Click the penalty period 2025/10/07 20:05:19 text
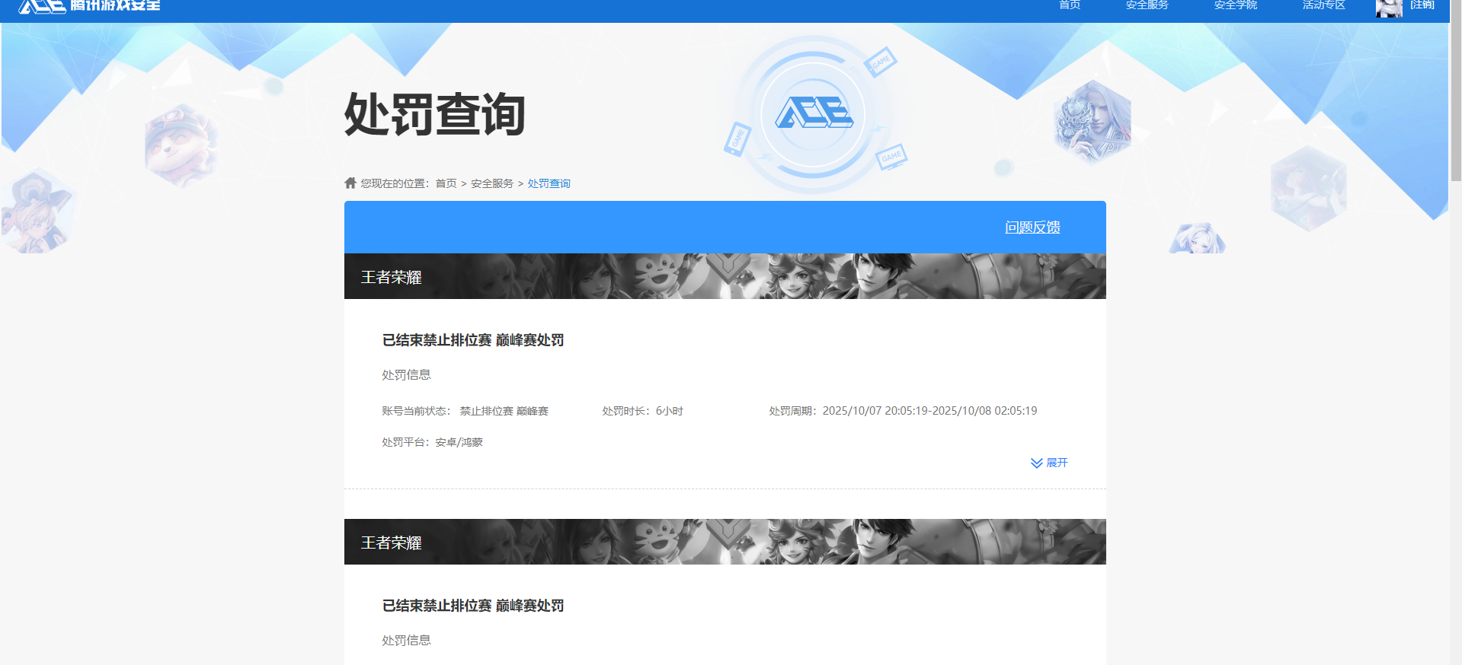Screen dimensions: 1462x665 [x=903, y=411]
